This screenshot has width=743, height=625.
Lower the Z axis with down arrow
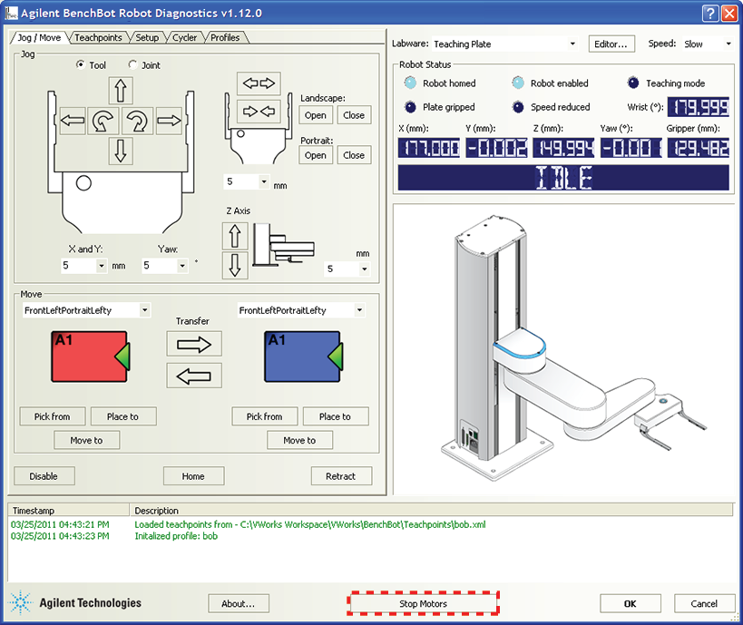tap(235, 266)
